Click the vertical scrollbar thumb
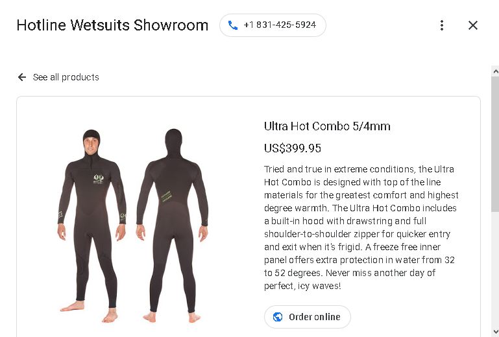 point(495,144)
